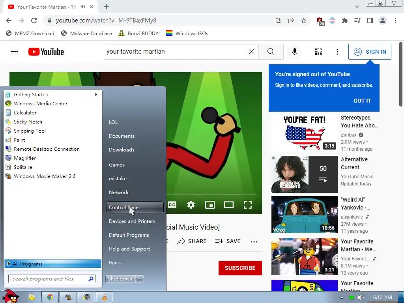Viewport: 404px width, 303px height.
Task: Click the Shut down button
Action: (121, 279)
